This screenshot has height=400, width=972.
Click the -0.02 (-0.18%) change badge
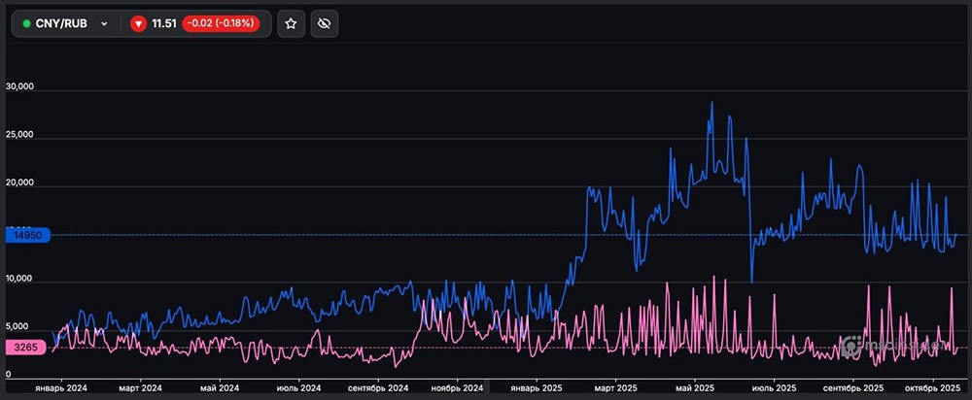[x=221, y=24]
